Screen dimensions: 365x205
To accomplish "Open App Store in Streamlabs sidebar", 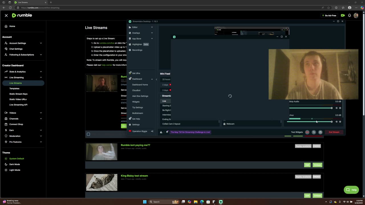I will [141, 39].
